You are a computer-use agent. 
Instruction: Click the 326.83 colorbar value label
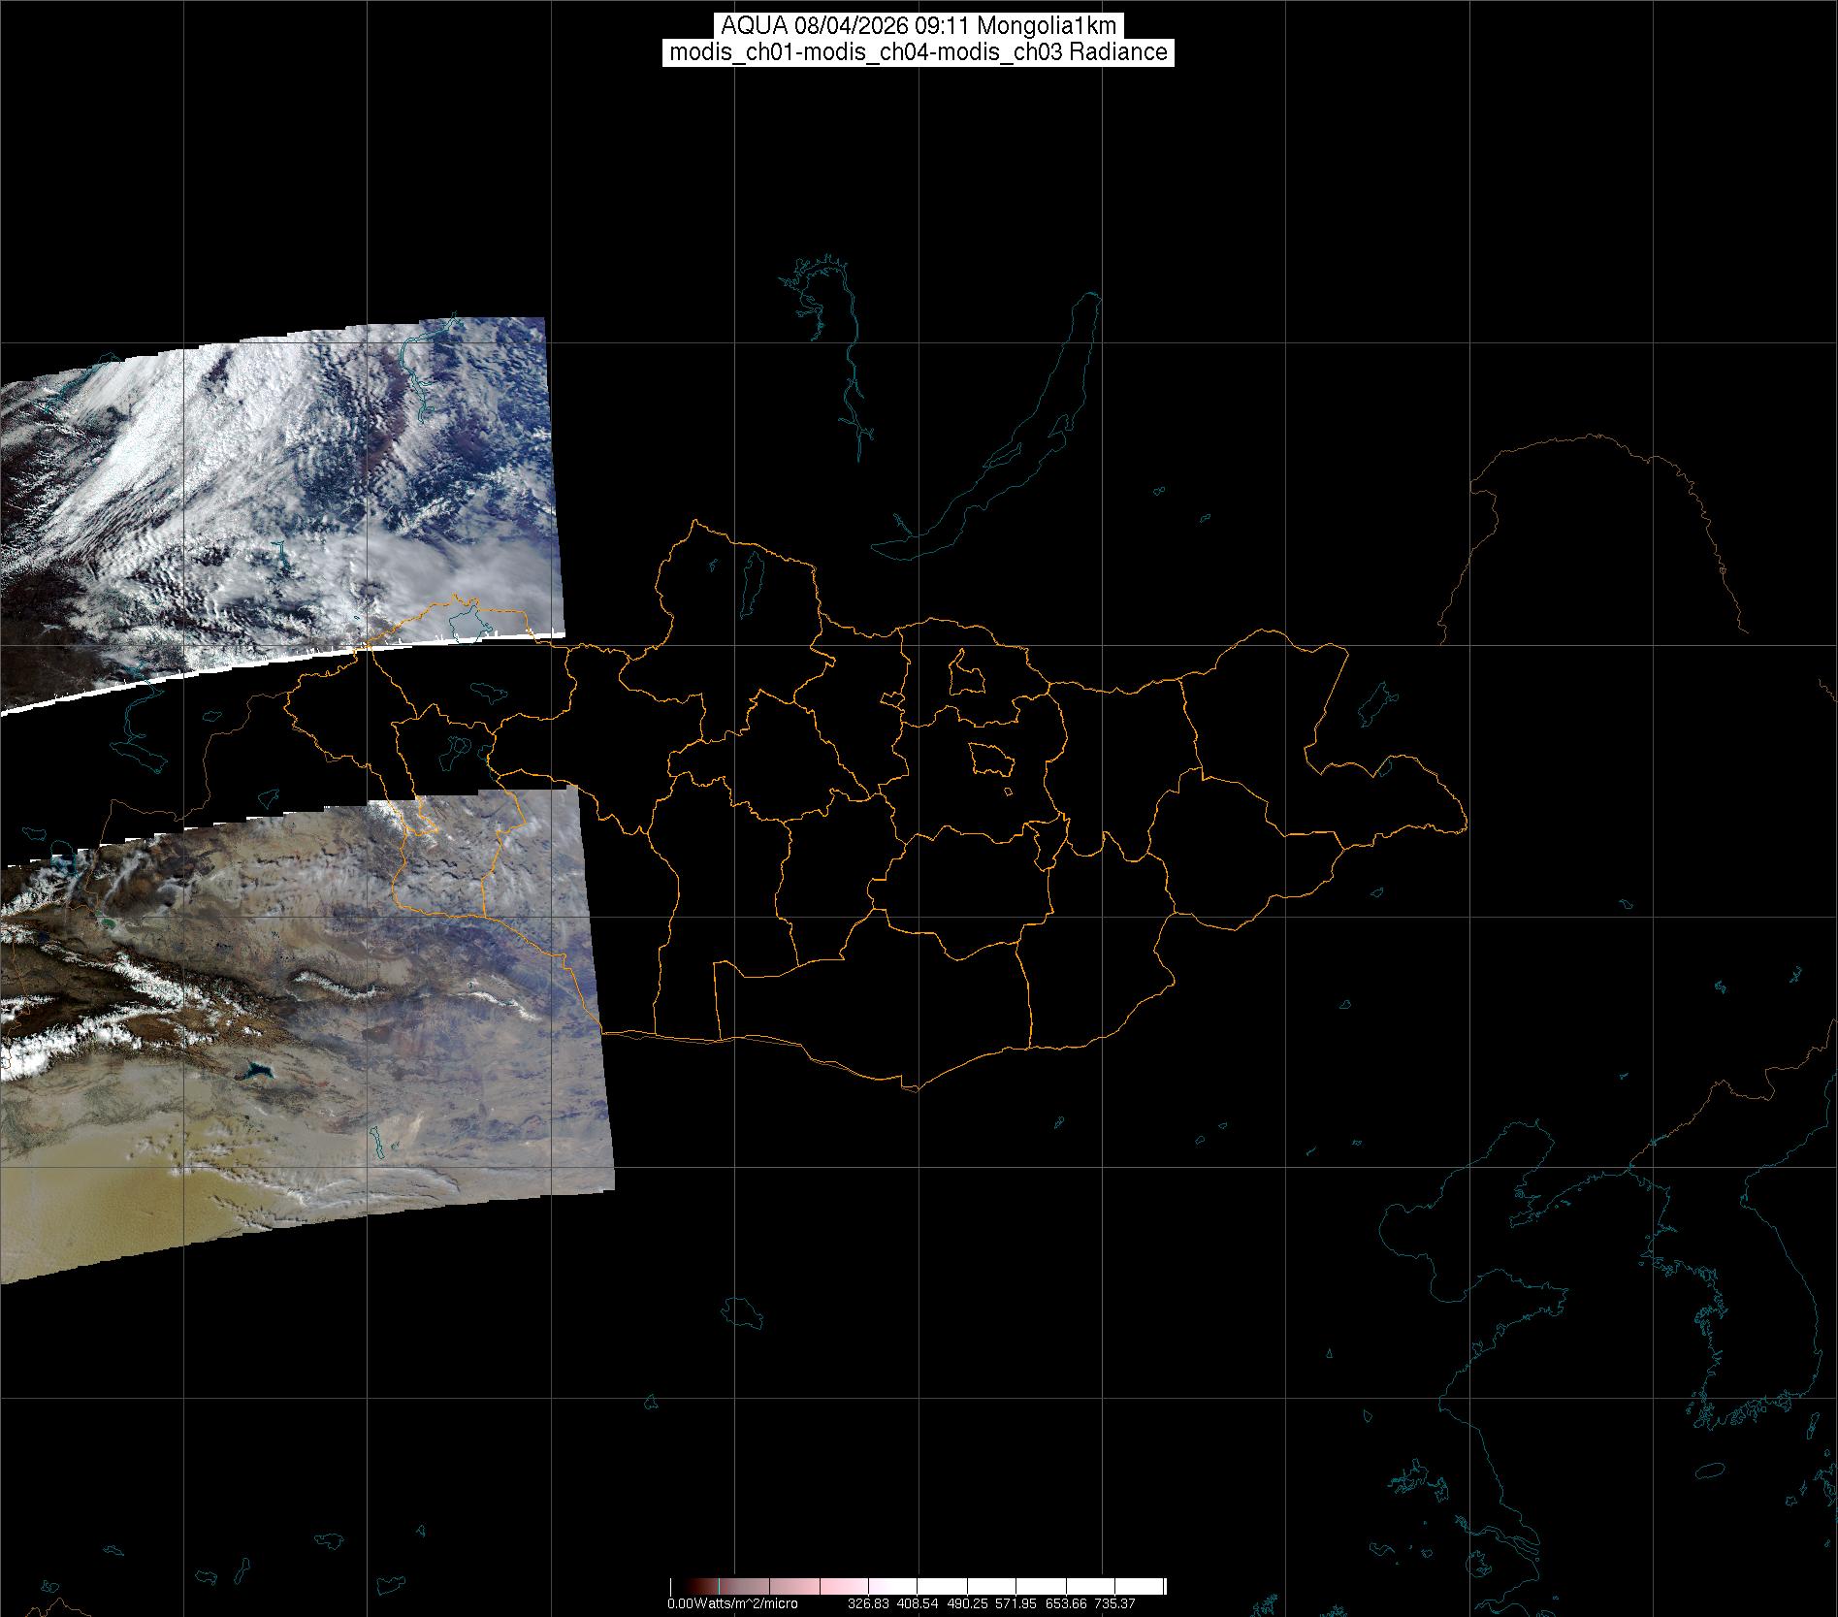868,1603
